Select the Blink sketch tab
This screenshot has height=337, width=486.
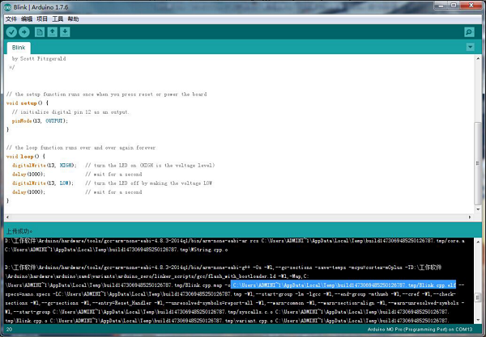pyautogui.click(x=20, y=48)
